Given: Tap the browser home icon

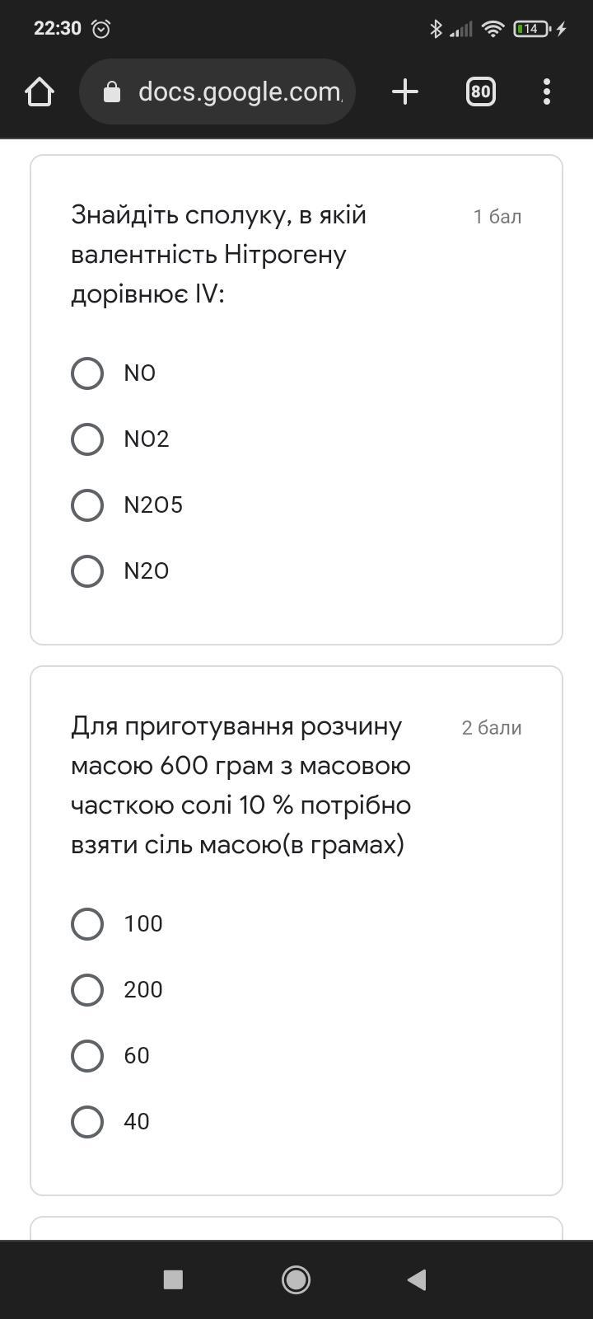Looking at the screenshot, I should pyautogui.click(x=40, y=92).
